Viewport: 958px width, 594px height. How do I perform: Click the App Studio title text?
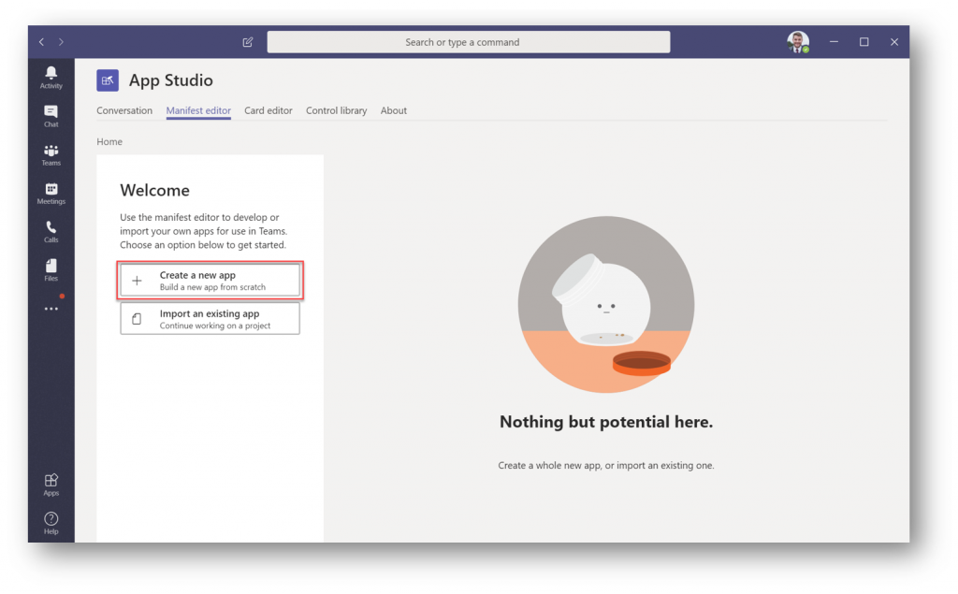click(x=171, y=80)
